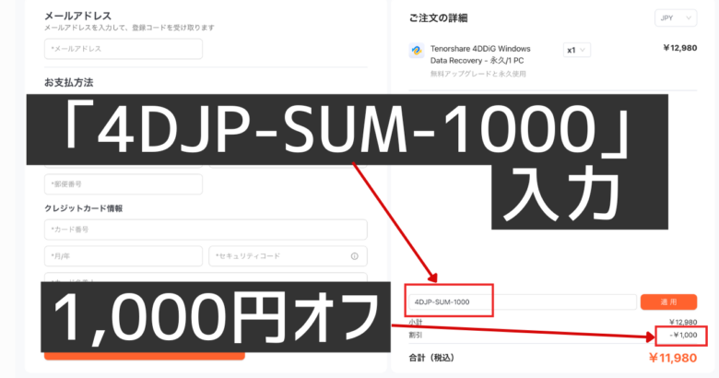This screenshot has height=378, width=719.
Task: Click the クレジットカード情報 heading
Action: tap(84, 208)
